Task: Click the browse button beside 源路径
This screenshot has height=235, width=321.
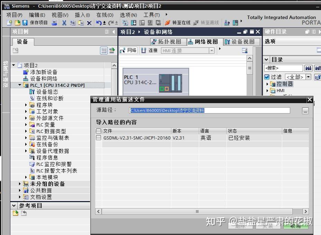Action: click(x=305, y=111)
